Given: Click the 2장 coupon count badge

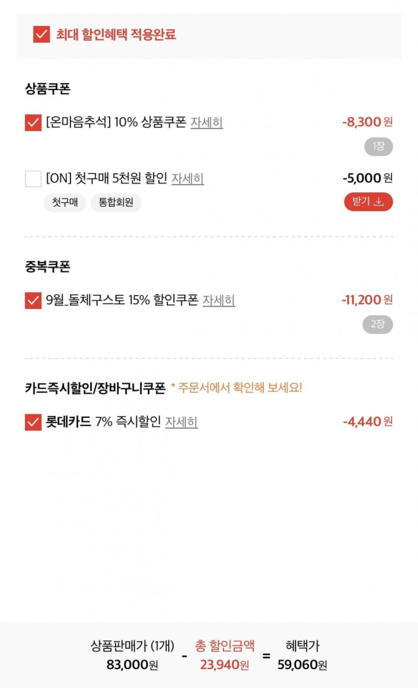Looking at the screenshot, I should point(377,325).
